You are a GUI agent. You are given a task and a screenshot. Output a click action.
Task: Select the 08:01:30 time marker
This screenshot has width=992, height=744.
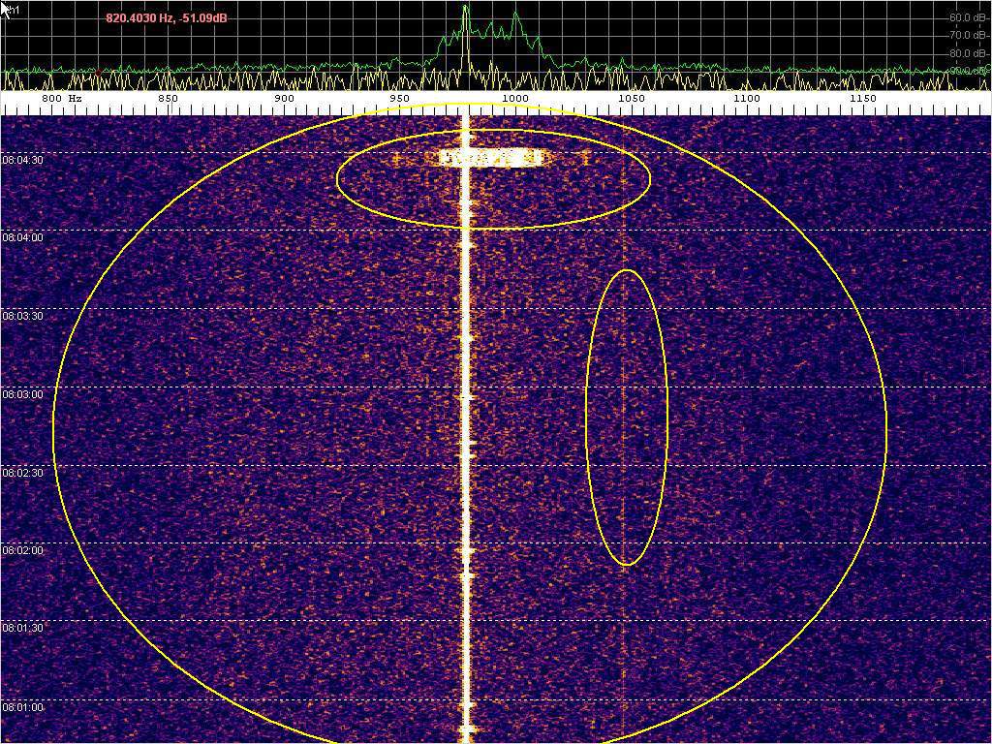coord(22,629)
